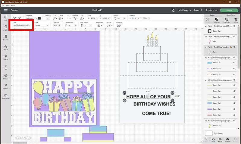Open the Flip dropdown

click(82, 18)
